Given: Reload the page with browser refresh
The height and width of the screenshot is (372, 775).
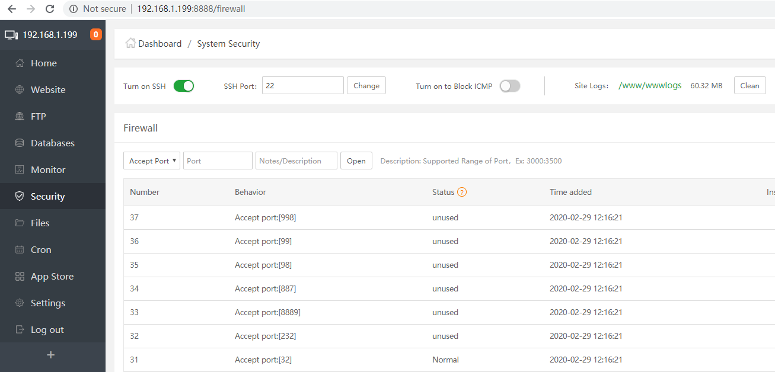Looking at the screenshot, I should click(x=50, y=9).
